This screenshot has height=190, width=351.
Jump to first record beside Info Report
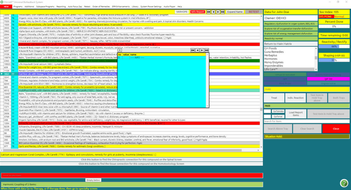coord(208,12)
